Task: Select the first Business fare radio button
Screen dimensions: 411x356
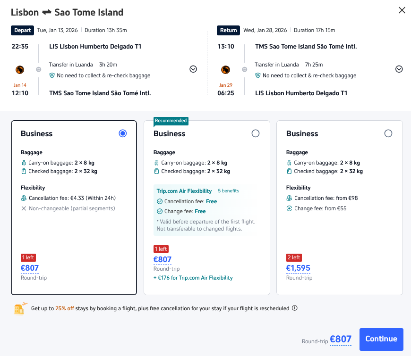Action: (x=123, y=133)
